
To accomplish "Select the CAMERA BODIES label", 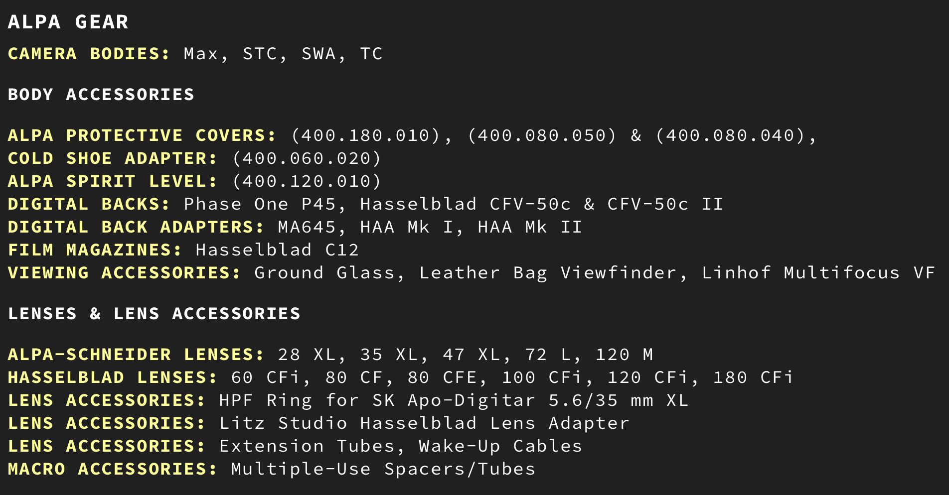I will point(89,54).
